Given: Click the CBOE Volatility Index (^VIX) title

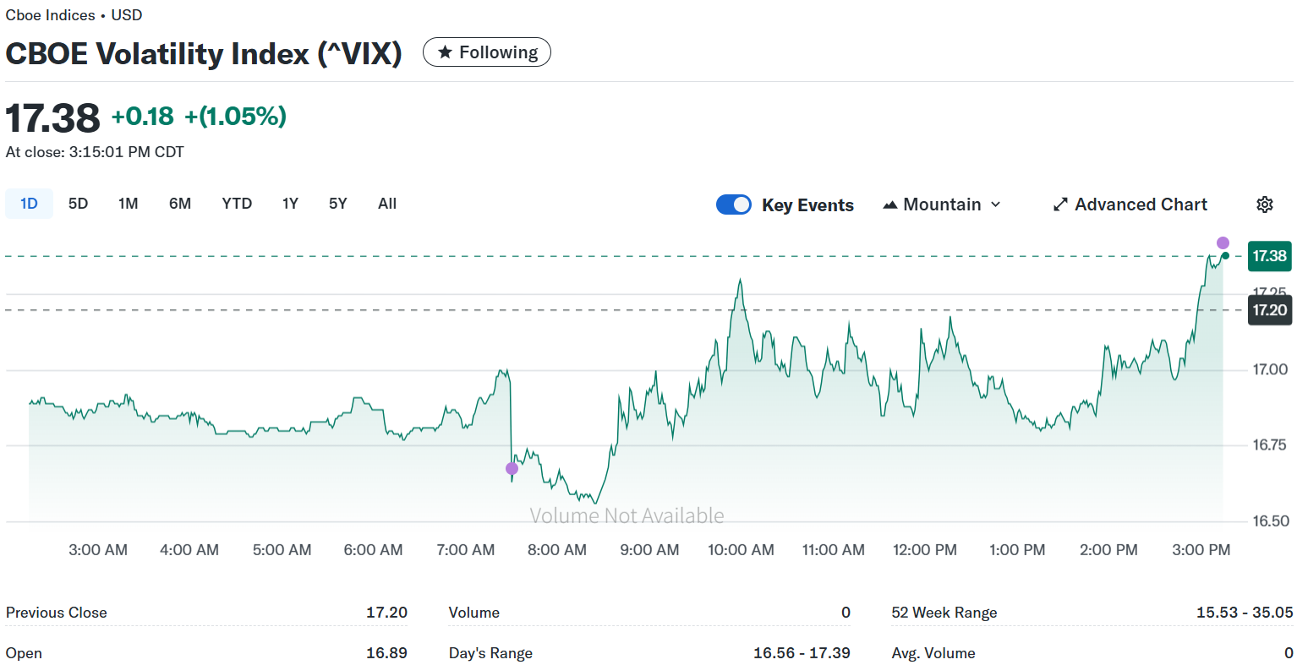Looking at the screenshot, I should [204, 53].
